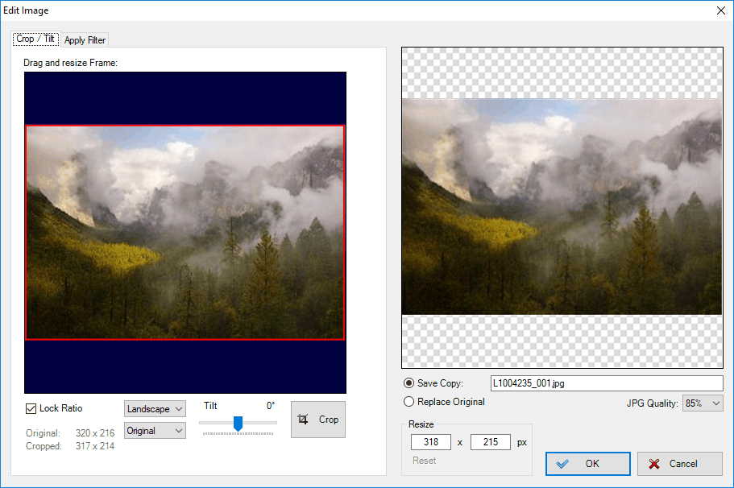Click the Tilt slider handle
Image resolution: width=734 pixels, height=488 pixels.
point(238,424)
